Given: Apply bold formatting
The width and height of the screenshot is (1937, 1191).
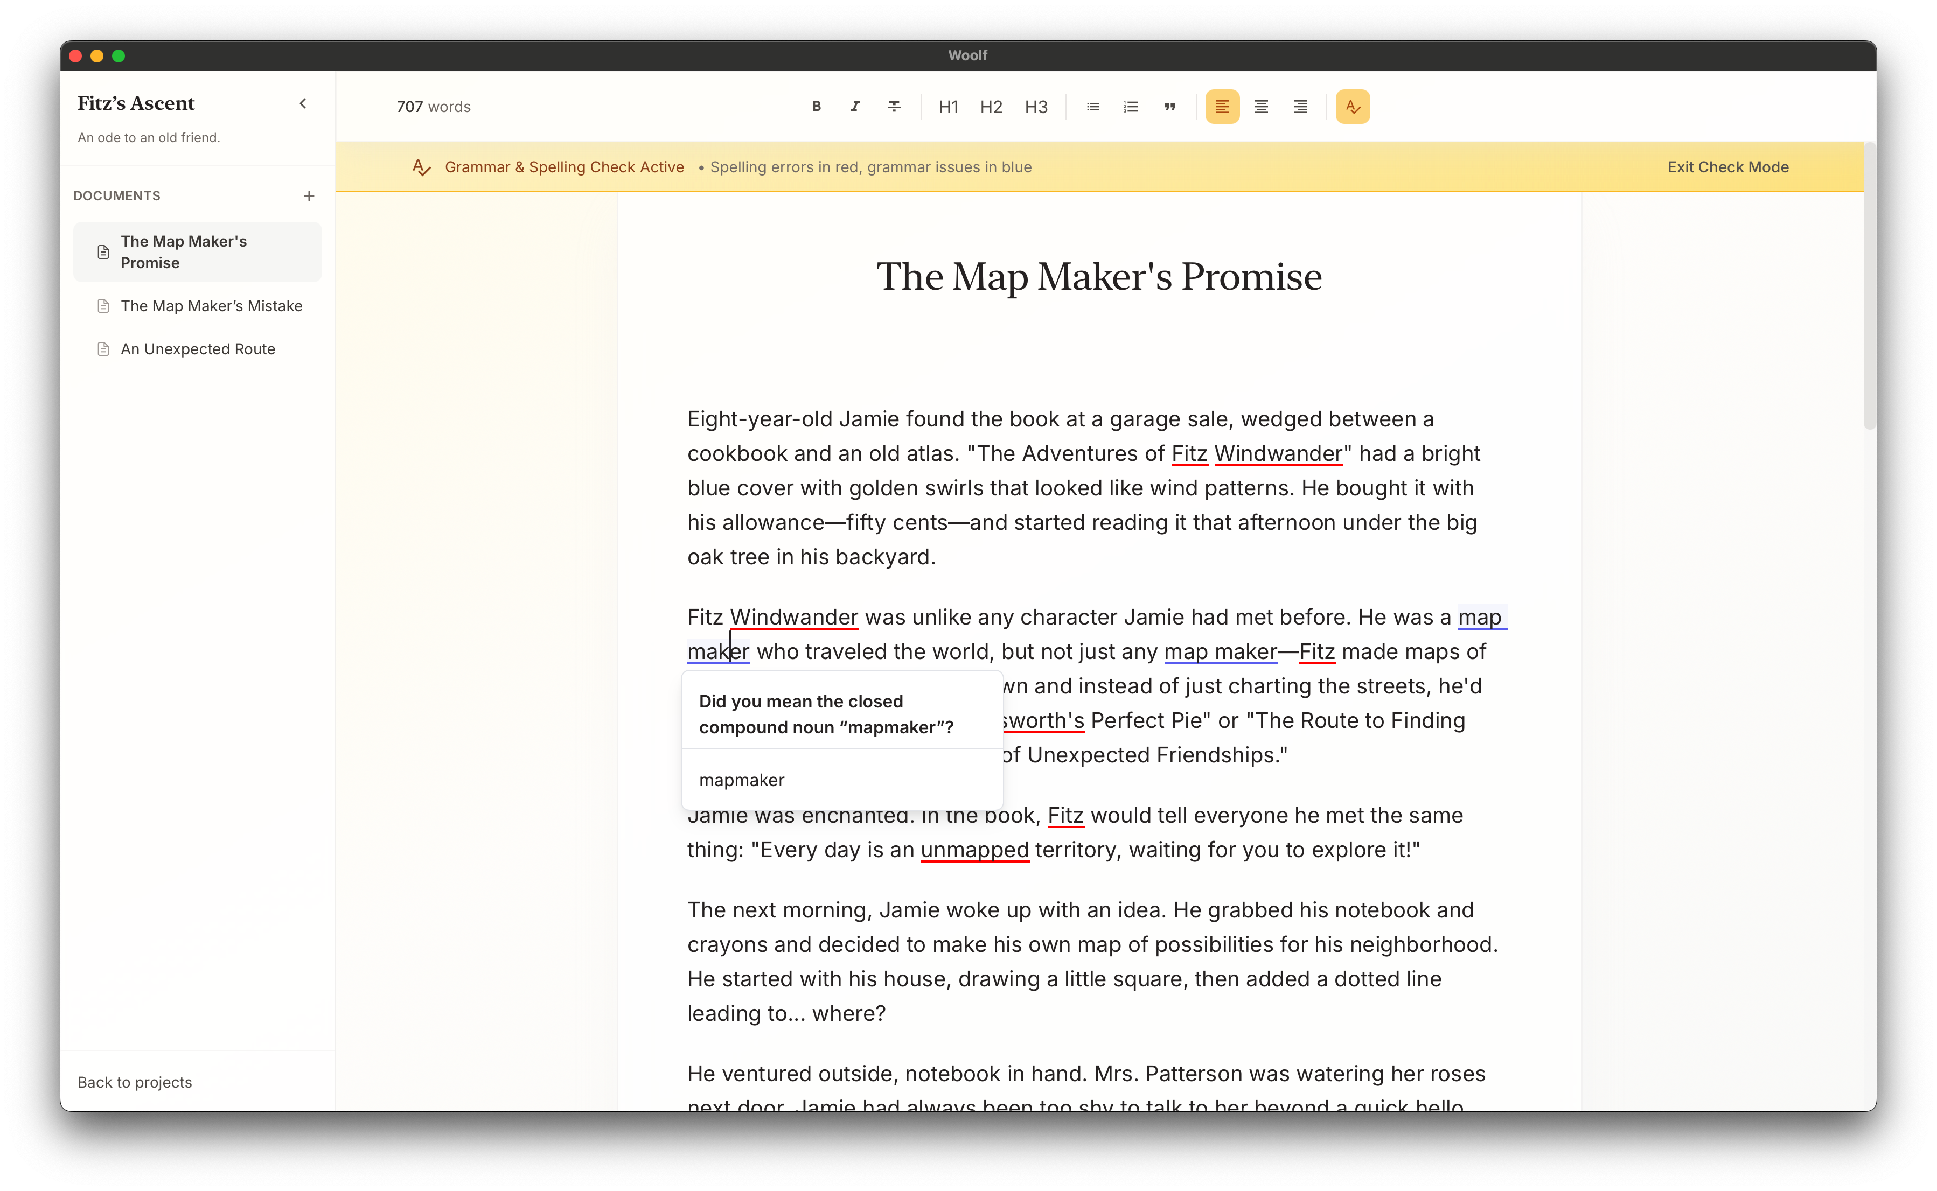Looking at the screenshot, I should point(817,107).
